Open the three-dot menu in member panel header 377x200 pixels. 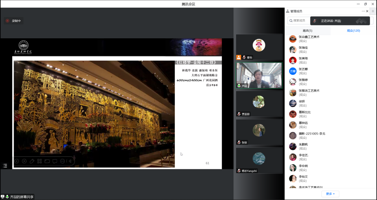[363, 11]
